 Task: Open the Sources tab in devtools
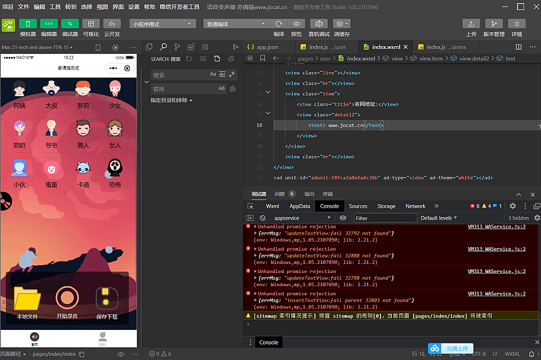click(x=358, y=206)
